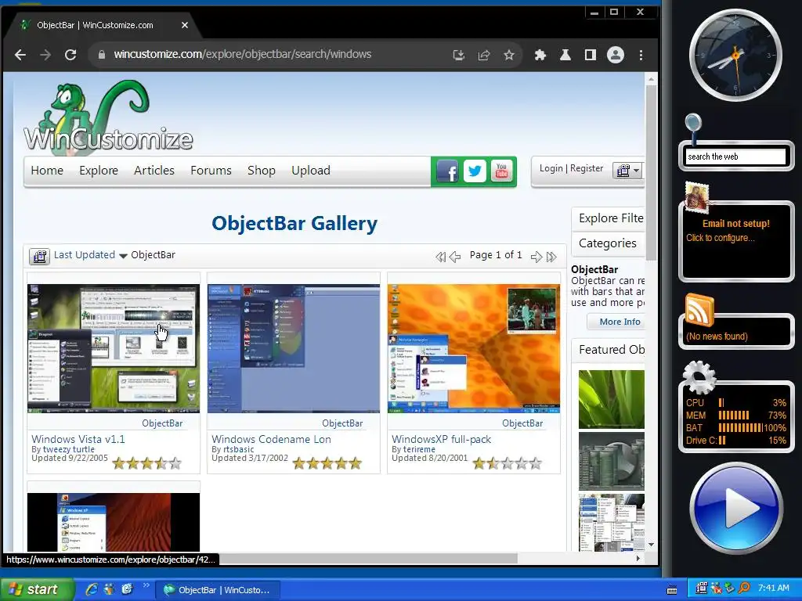Click the WinCustomize lizard logo
802x601 pixels.
[x=108, y=116]
